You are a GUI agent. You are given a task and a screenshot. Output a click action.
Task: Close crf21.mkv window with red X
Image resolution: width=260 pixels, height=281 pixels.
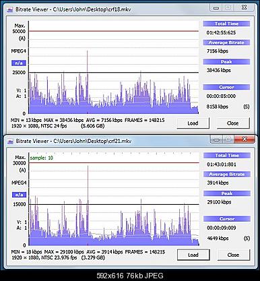pyautogui.click(x=245, y=139)
